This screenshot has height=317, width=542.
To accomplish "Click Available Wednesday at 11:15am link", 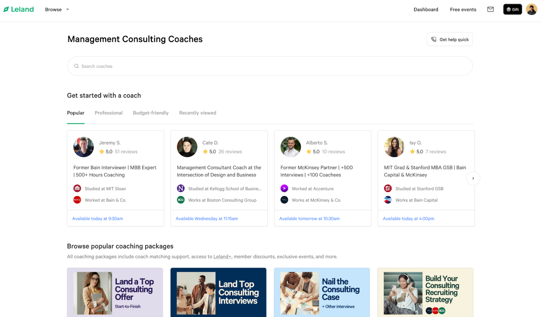I will click(x=207, y=219).
